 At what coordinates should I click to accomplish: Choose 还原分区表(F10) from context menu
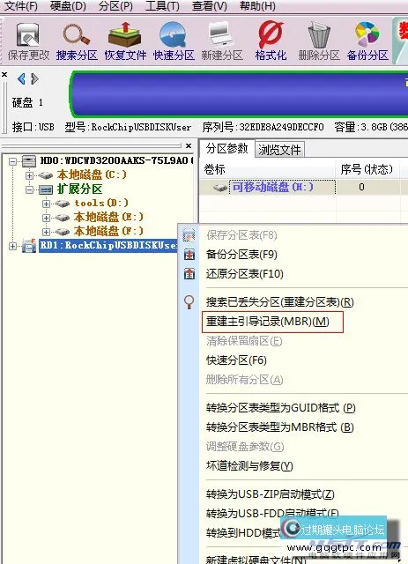[245, 274]
